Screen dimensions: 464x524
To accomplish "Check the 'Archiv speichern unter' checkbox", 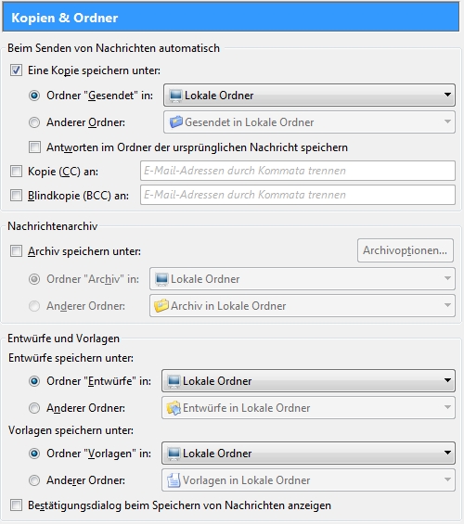I will click(16, 251).
